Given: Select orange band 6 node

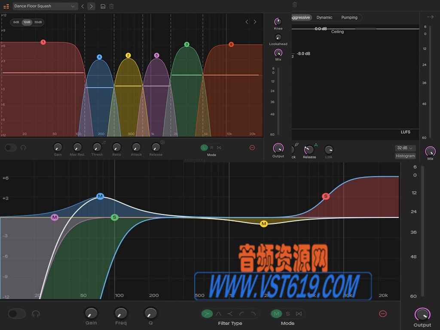Looking at the screenshot, I should tap(231, 44).
